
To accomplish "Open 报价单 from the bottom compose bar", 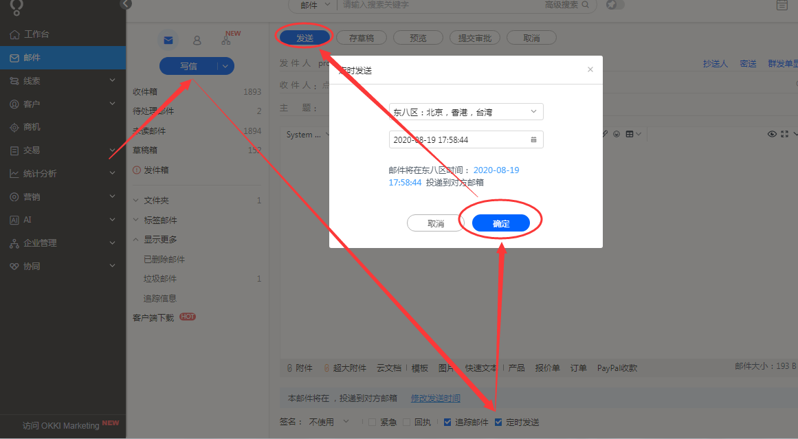I will [x=547, y=367].
